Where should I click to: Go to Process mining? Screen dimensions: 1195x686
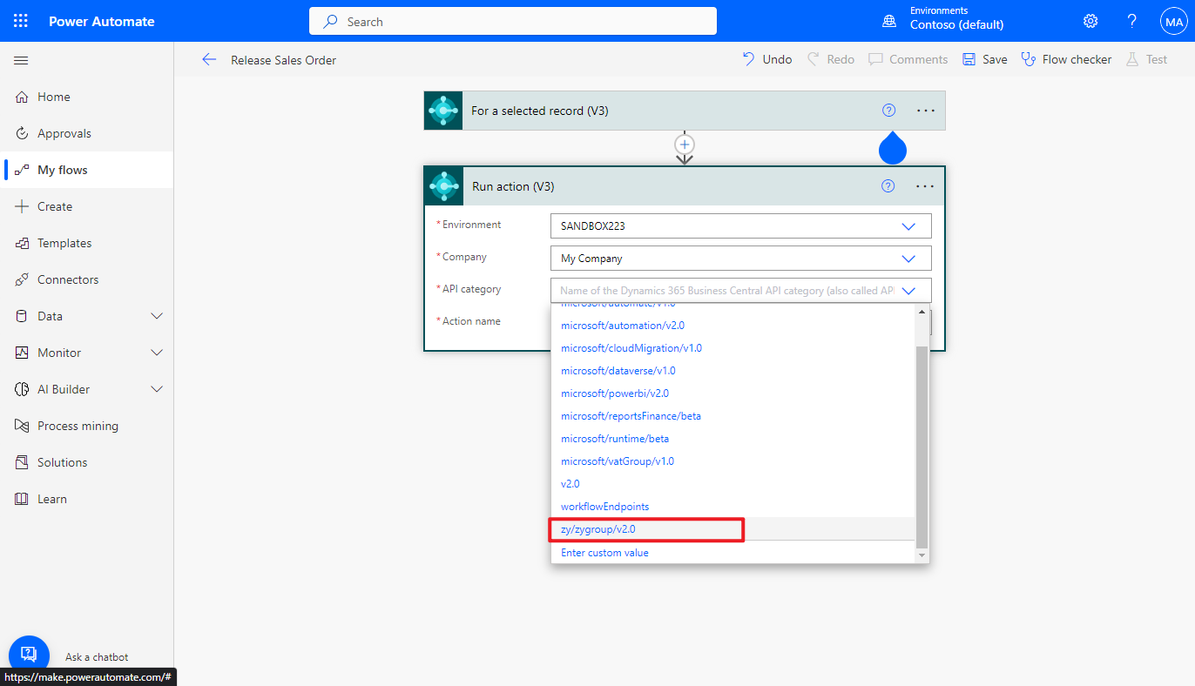(78, 426)
